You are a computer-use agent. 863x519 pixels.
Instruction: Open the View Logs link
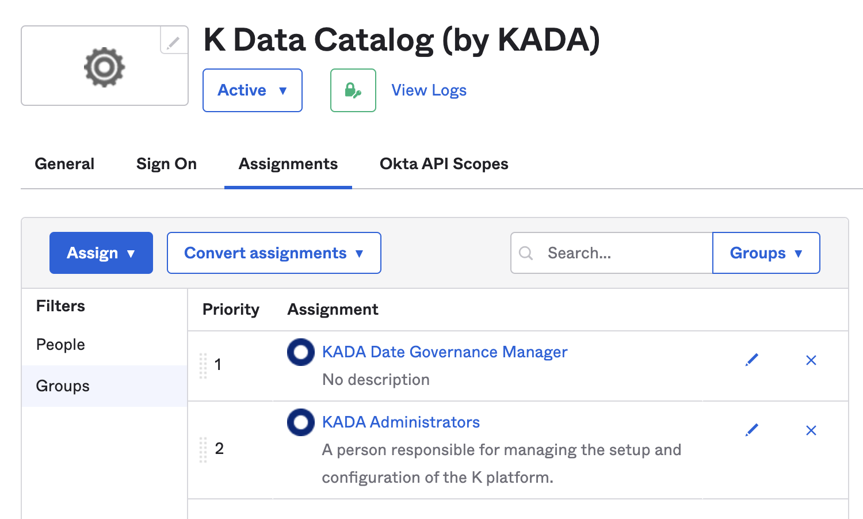point(429,90)
